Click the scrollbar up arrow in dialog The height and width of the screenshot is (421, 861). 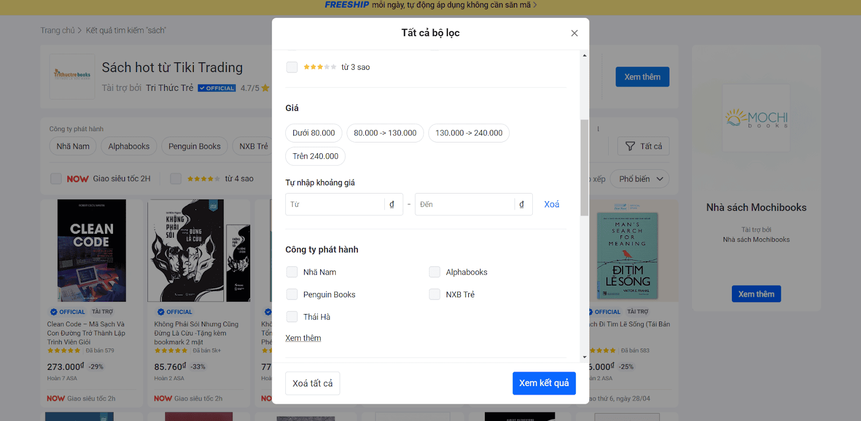click(584, 55)
